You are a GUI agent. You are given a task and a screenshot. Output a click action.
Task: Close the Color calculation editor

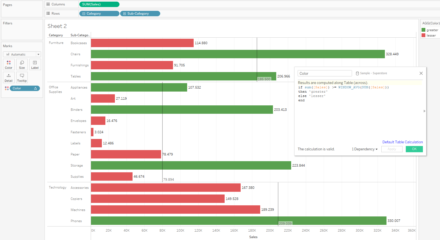[x=421, y=73]
